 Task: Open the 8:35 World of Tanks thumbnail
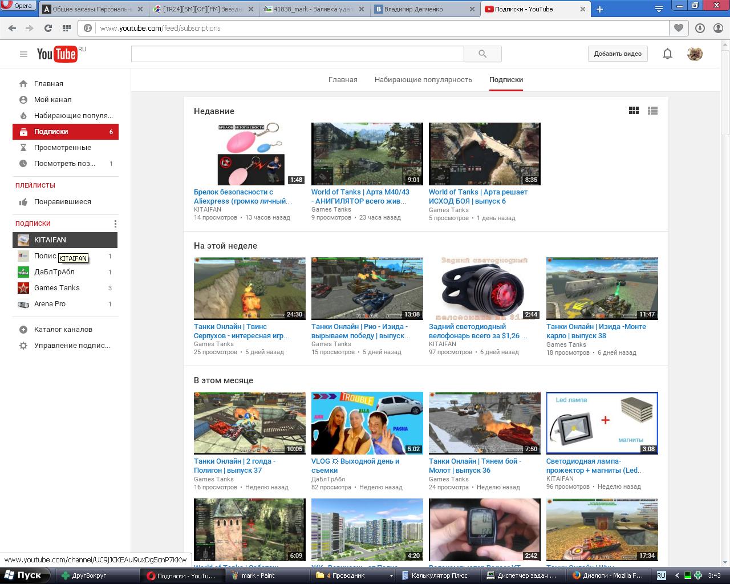pyautogui.click(x=485, y=154)
